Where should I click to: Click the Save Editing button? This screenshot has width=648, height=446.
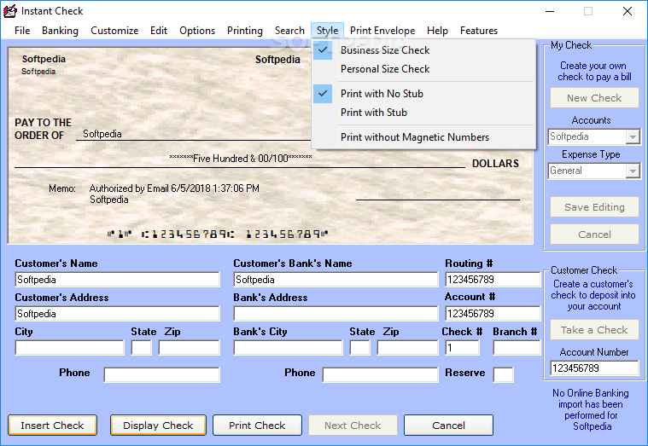(x=594, y=207)
